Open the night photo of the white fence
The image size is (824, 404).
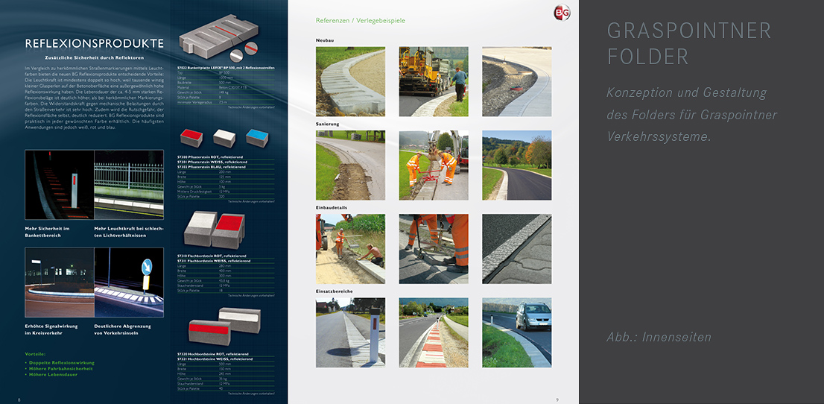pos(129,185)
